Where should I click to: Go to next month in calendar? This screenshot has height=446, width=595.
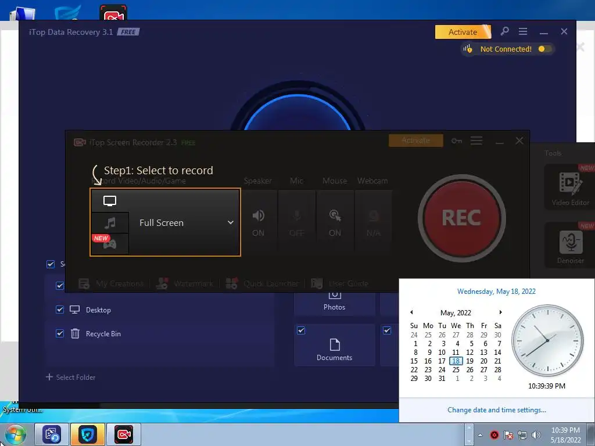point(500,312)
